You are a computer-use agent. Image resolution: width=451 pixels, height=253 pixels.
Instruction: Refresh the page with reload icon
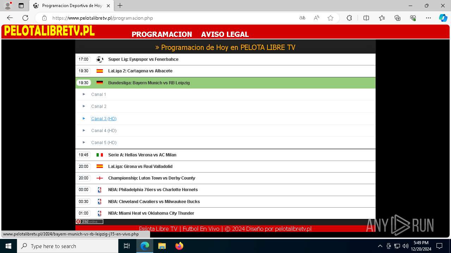click(x=25, y=18)
